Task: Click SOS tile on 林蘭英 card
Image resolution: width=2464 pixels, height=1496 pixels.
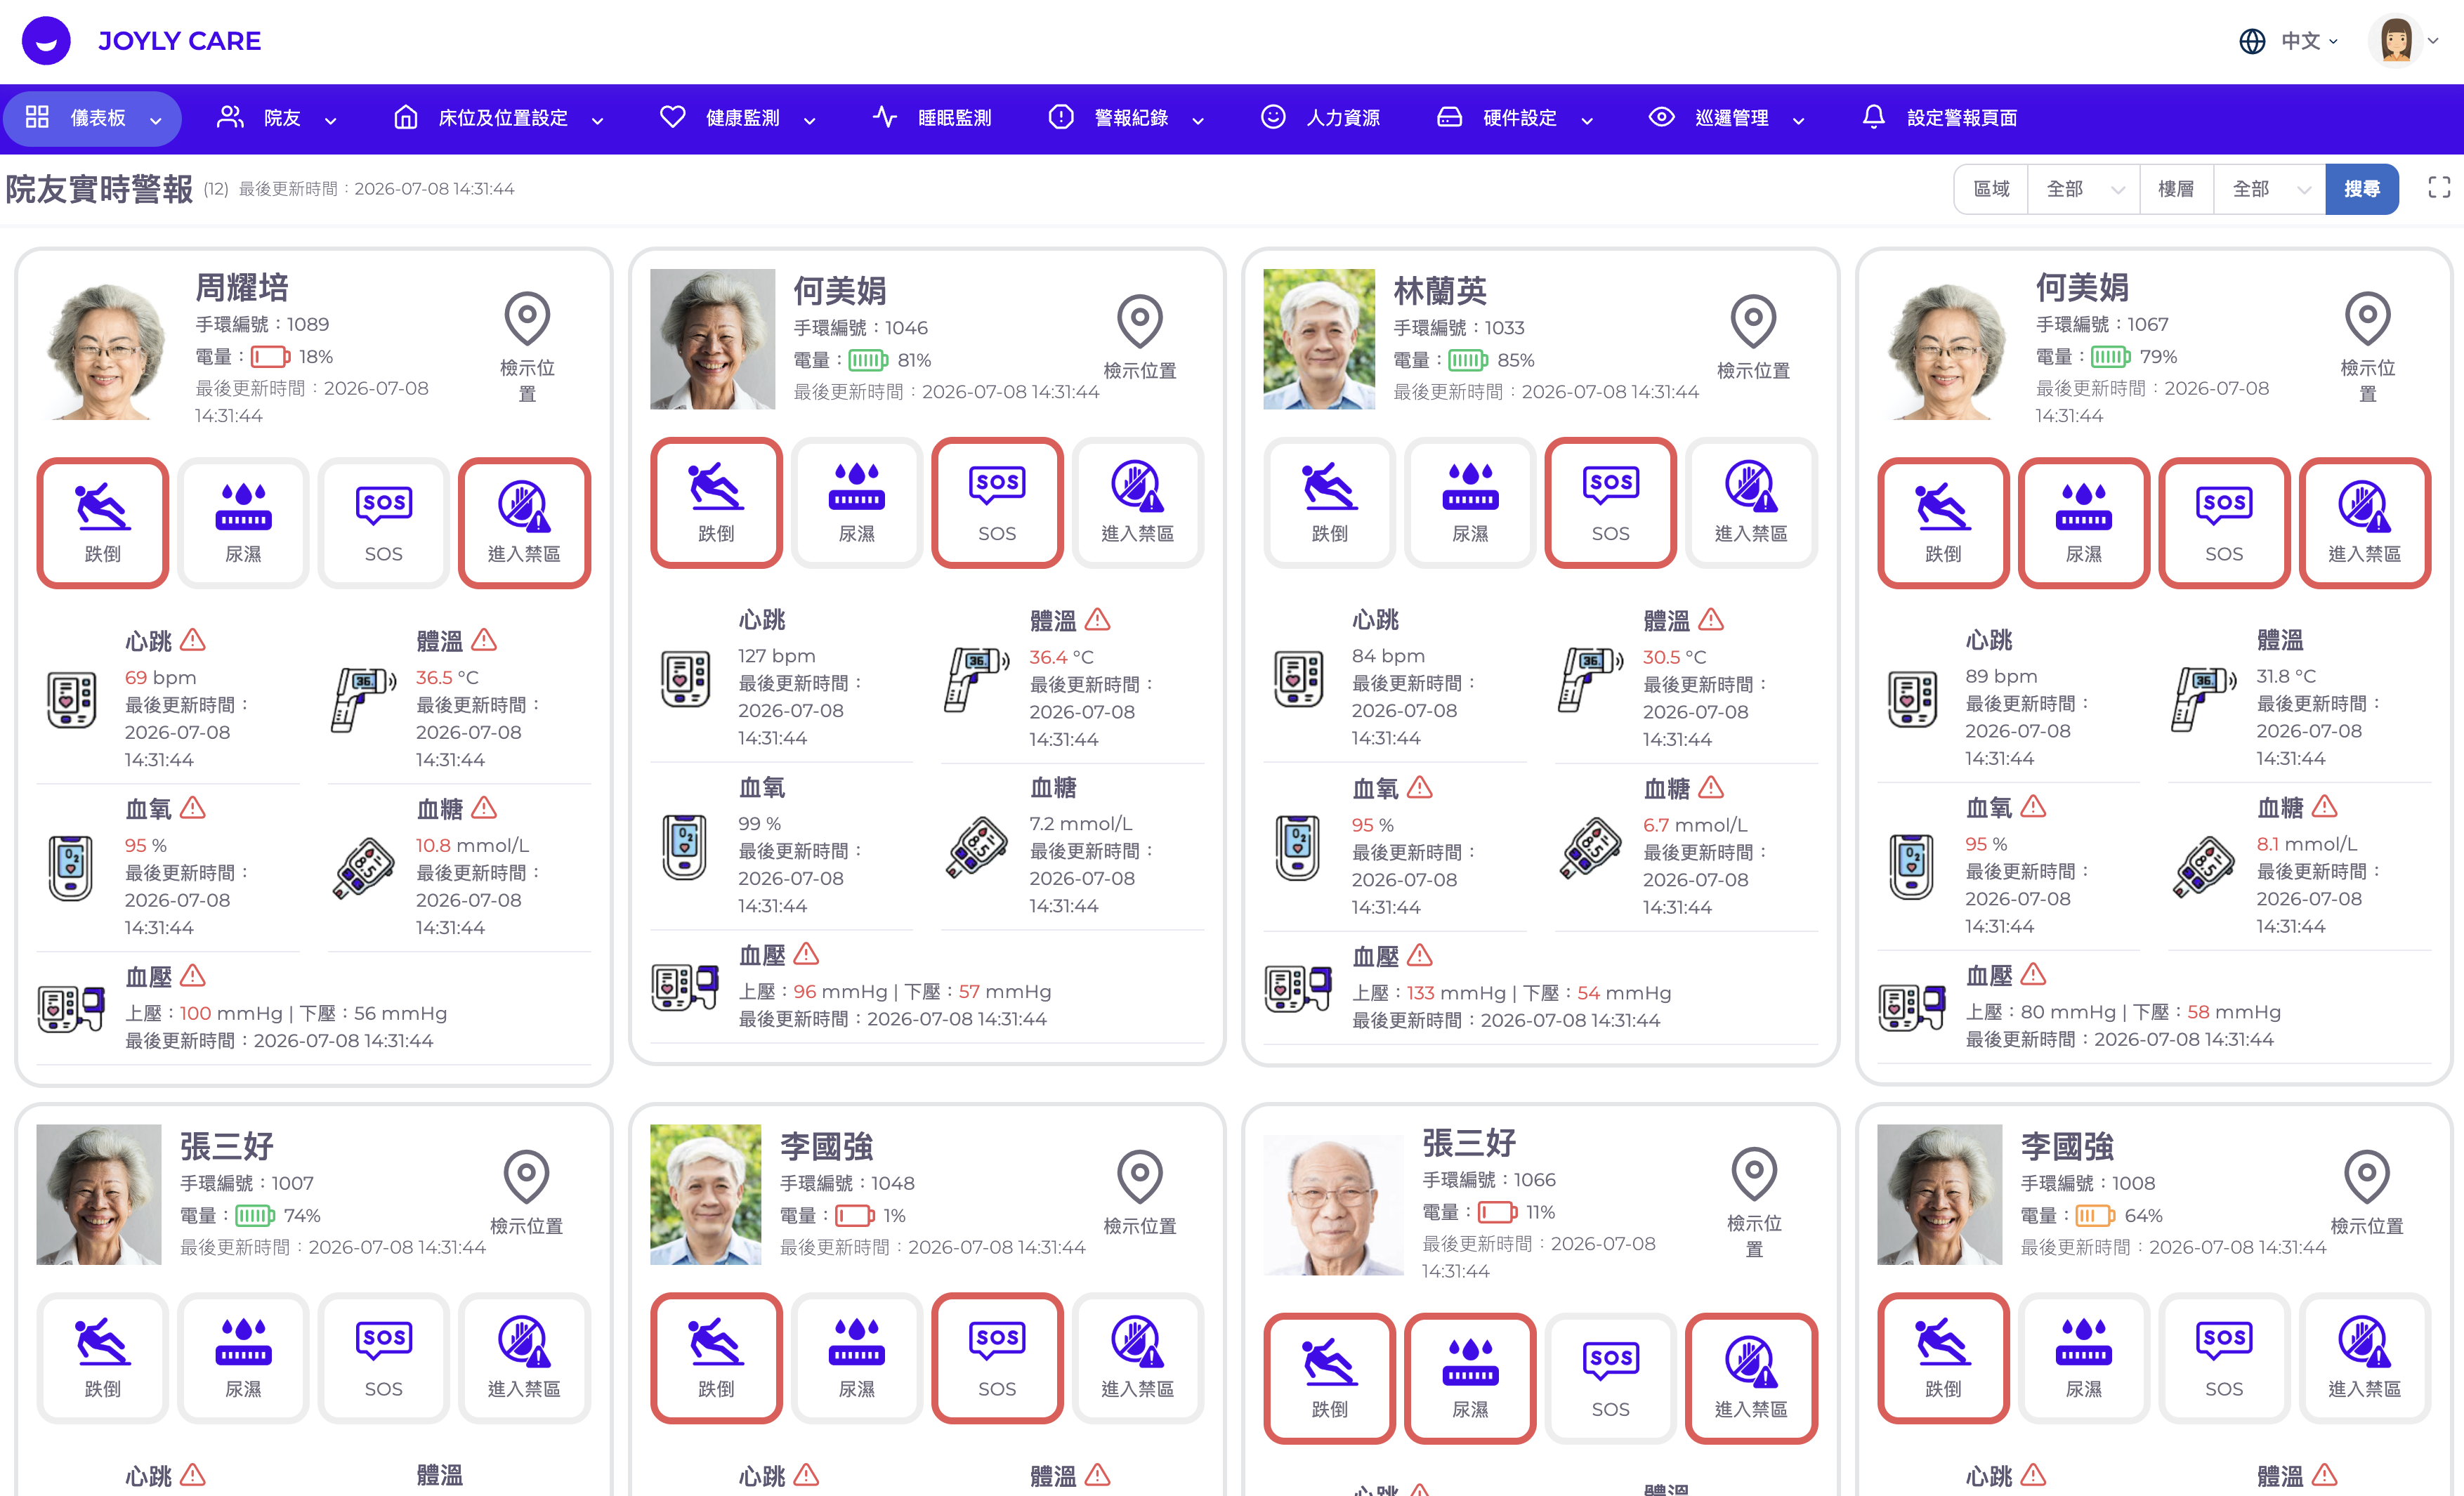Action: (1610, 503)
